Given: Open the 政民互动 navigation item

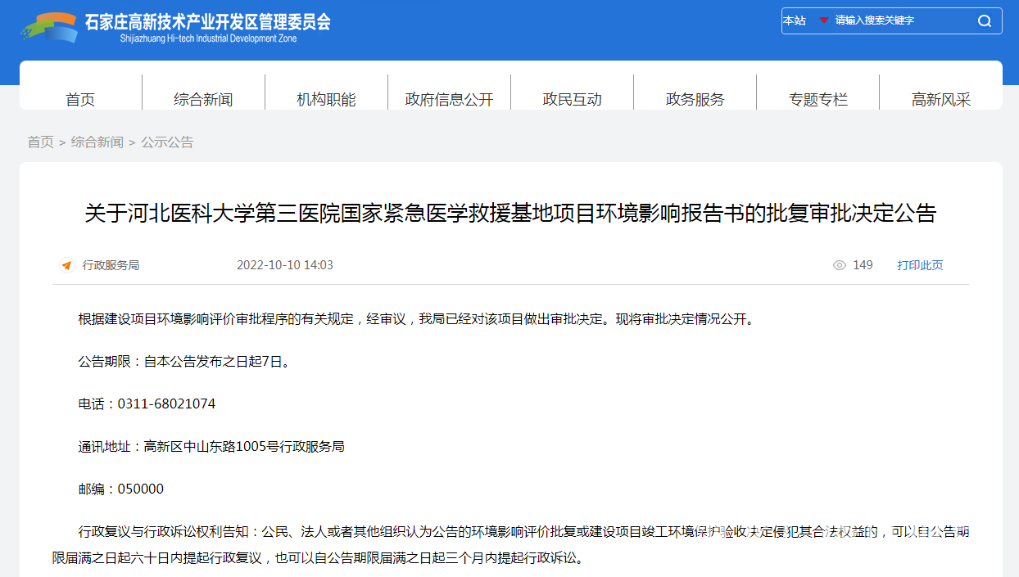Looking at the screenshot, I should pyautogui.click(x=572, y=99).
